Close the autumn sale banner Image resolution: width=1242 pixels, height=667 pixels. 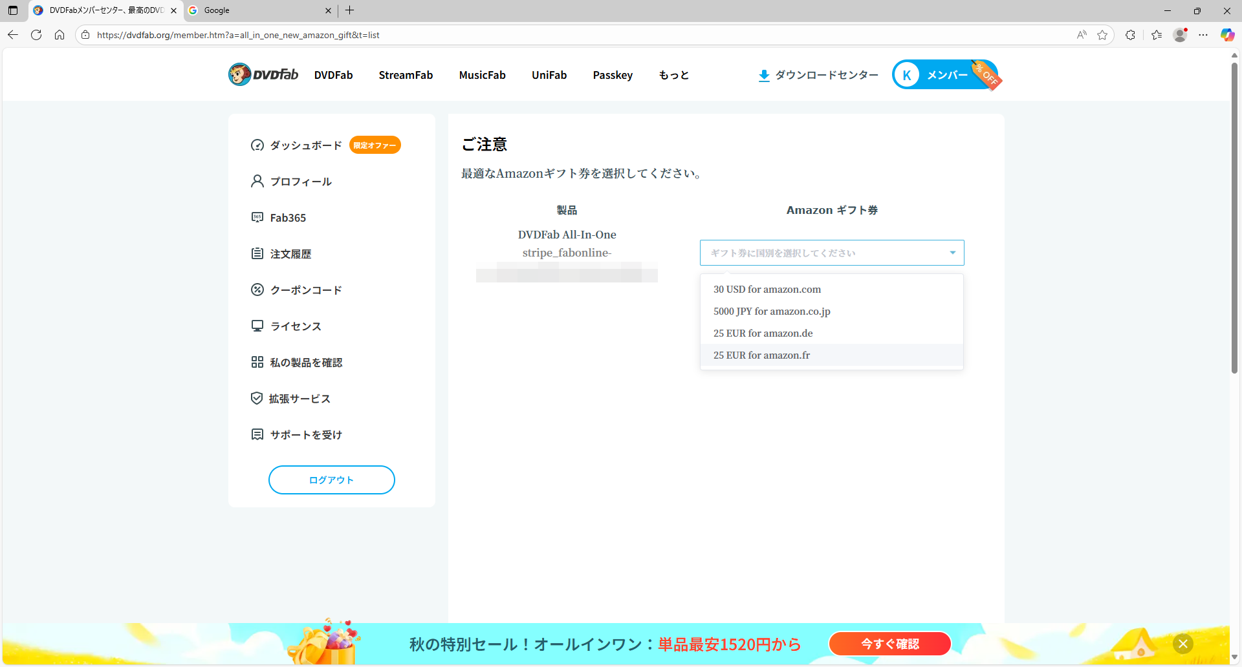click(x=1182, y=644)
